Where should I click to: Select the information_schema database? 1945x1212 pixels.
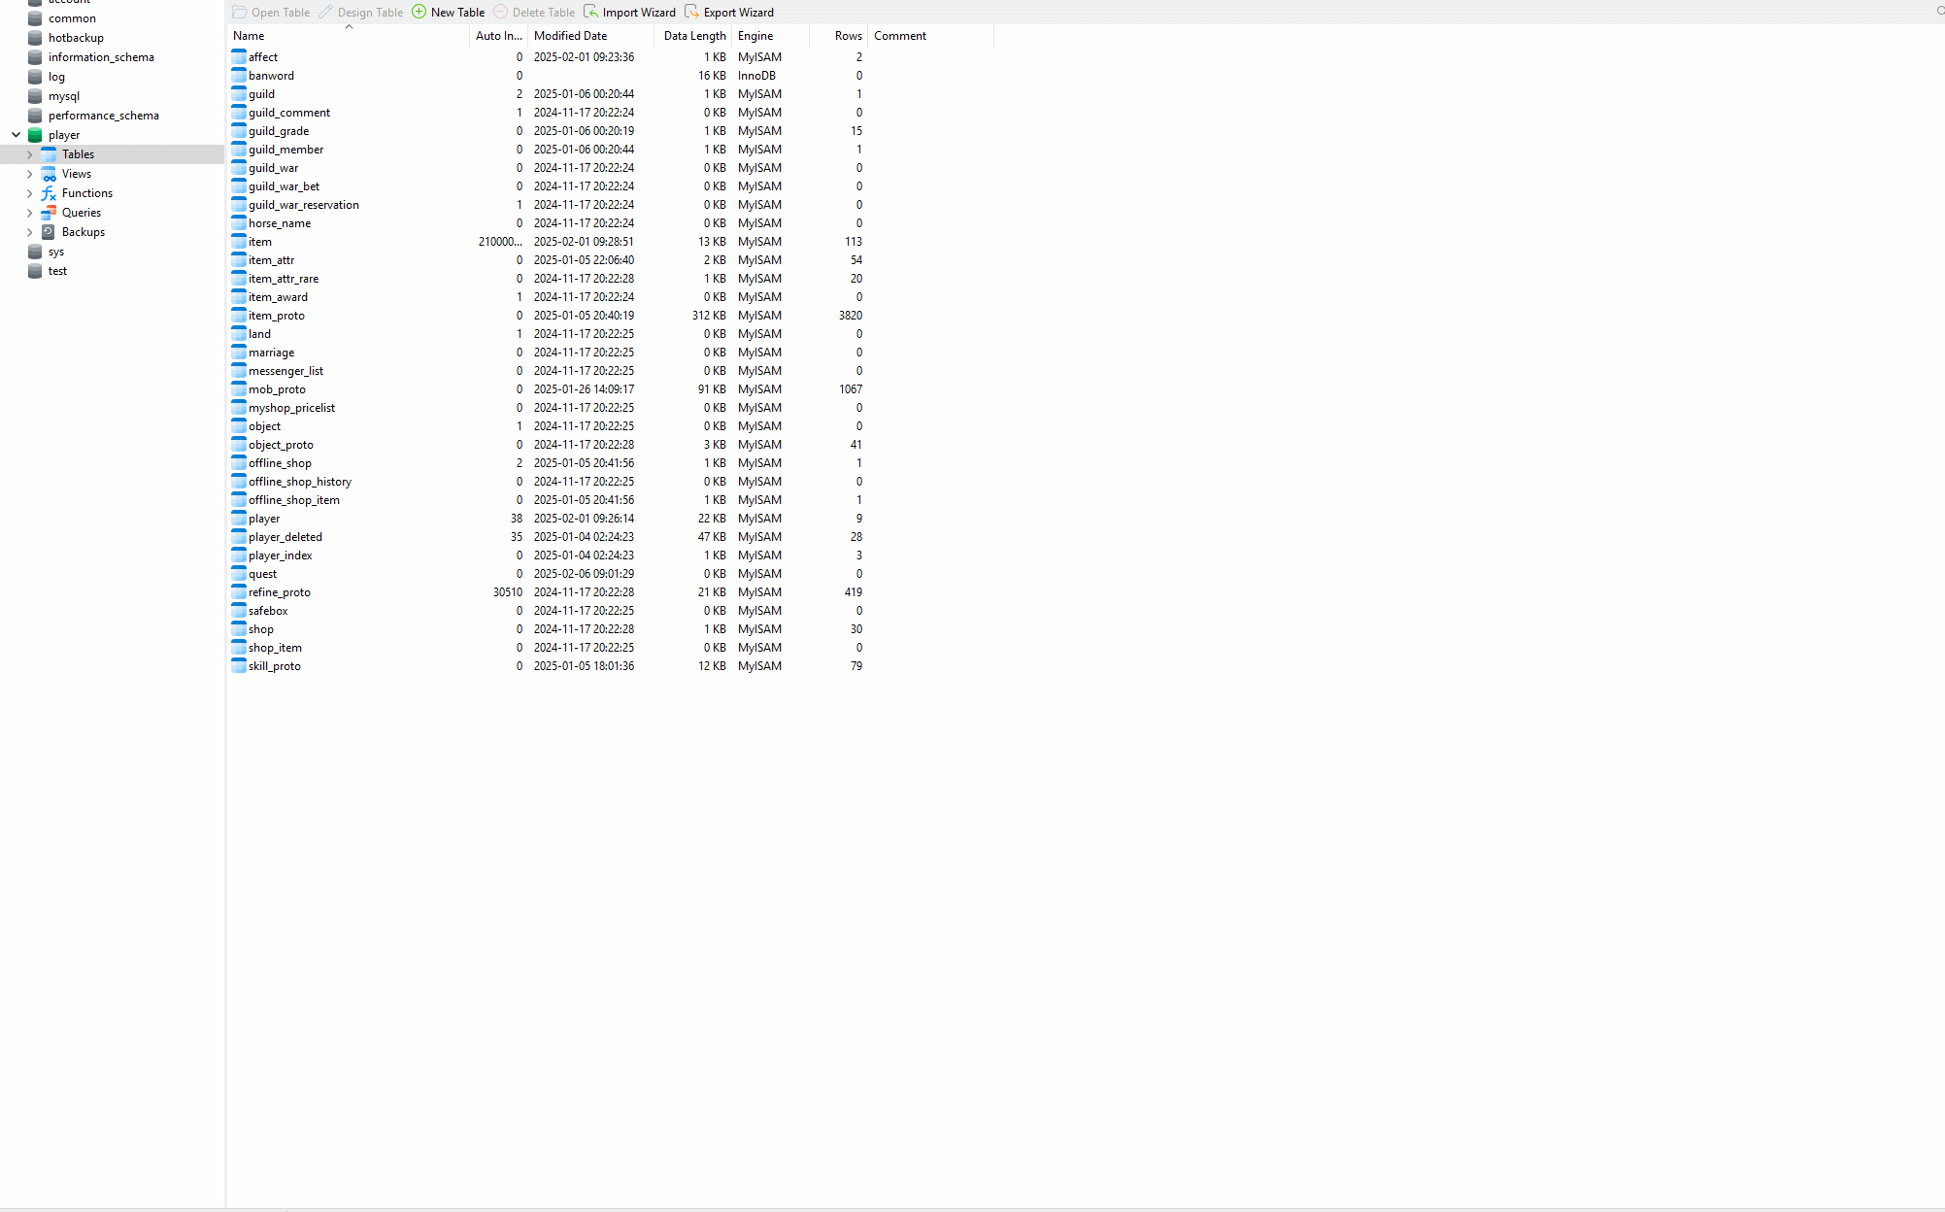coord(101,56)
